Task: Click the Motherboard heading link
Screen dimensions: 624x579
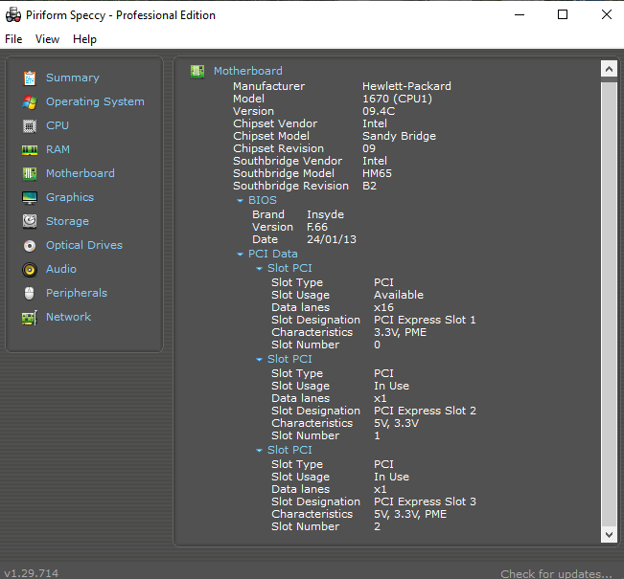Action: click(247, 71)
